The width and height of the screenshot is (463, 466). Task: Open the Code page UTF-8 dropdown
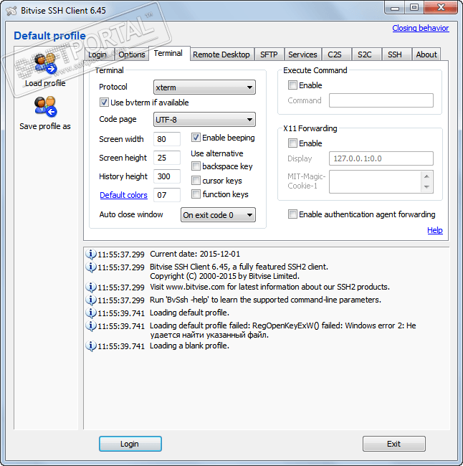204,120
